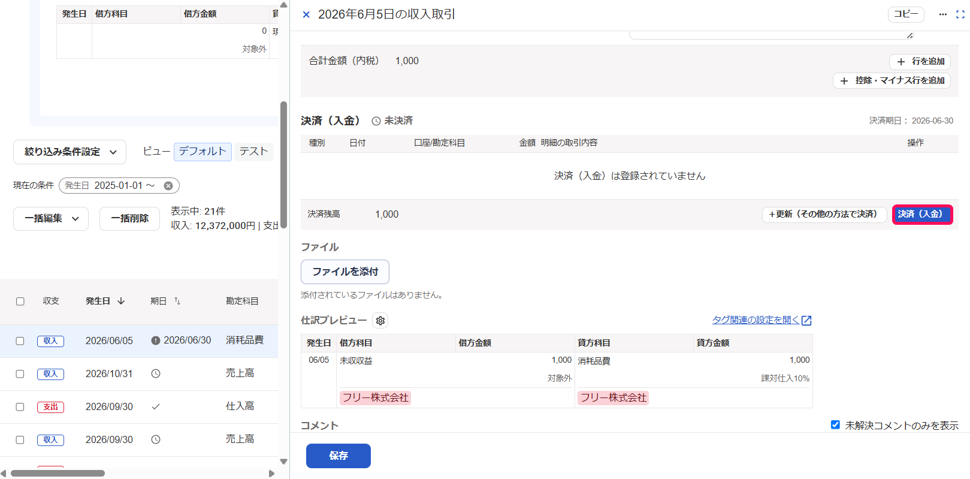Viewport: 970px width, 479px height.
Task: Click the scroll-right arrow of left panel
Action: [x=271, y=474]
